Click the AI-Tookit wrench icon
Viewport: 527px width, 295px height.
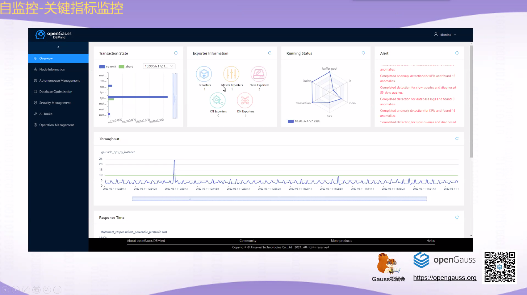36,114
